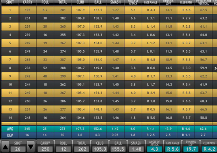Click the DEV summary row label
The width and height of the screenshot is (217, 153).
coord(10,135)
